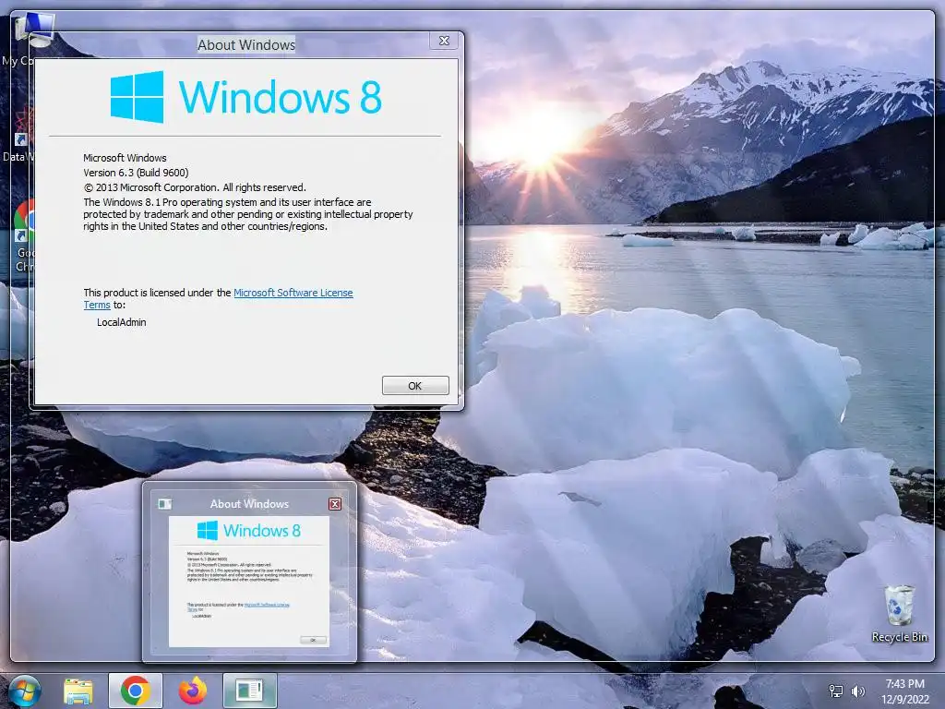Open the volume speaker tray icon

coord(857,691)
